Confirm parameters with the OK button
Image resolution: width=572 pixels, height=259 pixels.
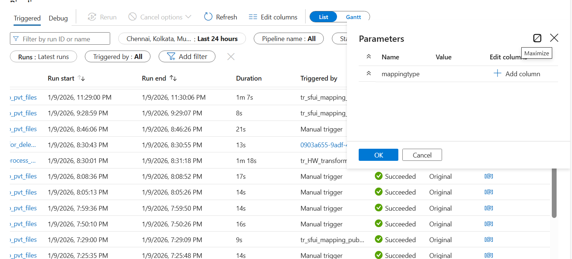378,155
